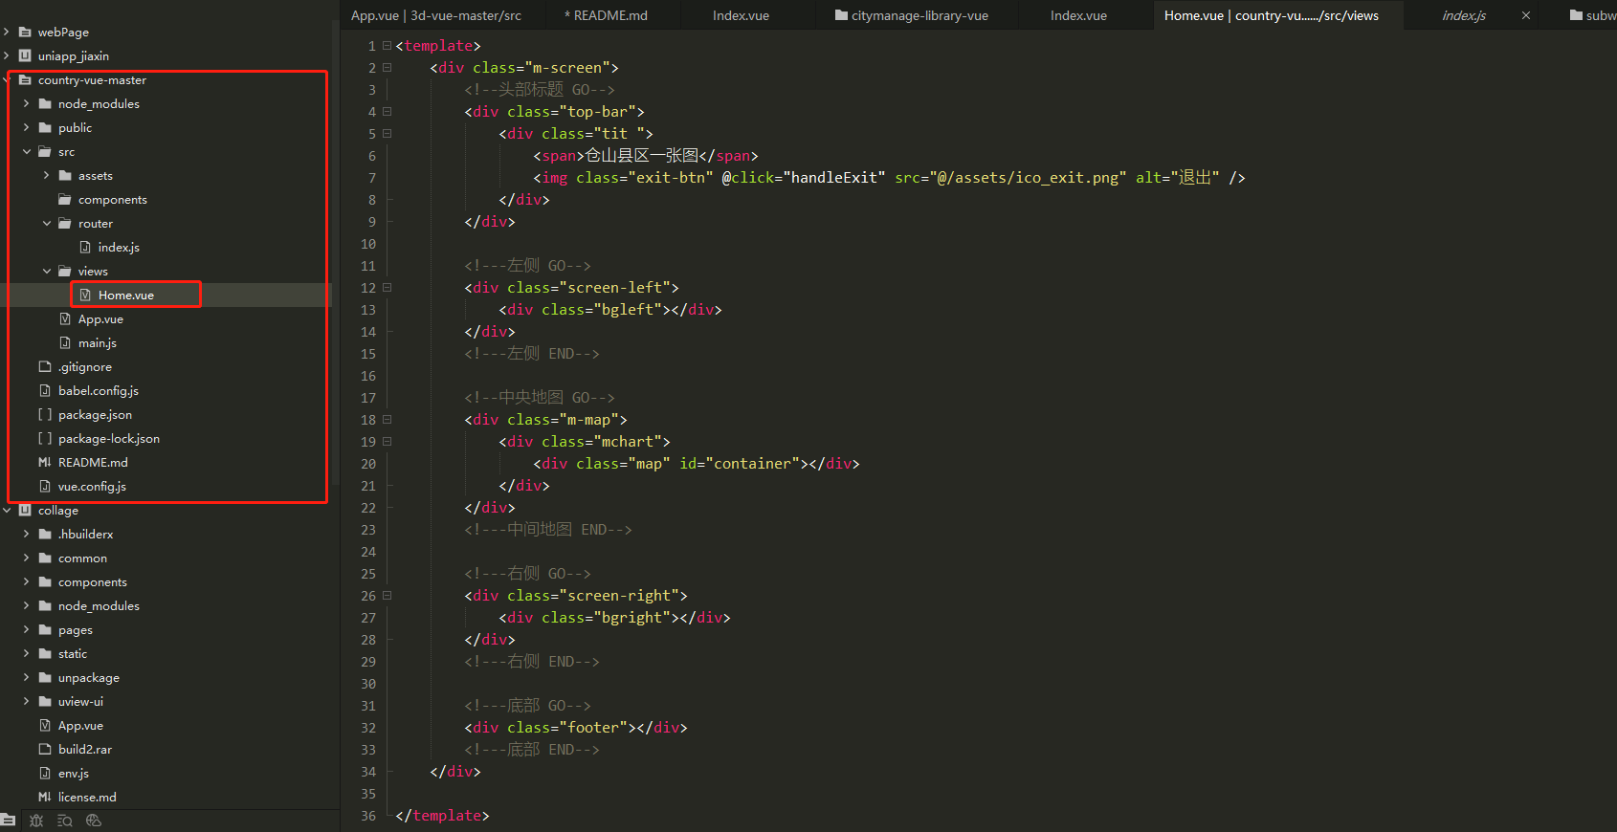Expand the assets folder

(x=47, y=176)
